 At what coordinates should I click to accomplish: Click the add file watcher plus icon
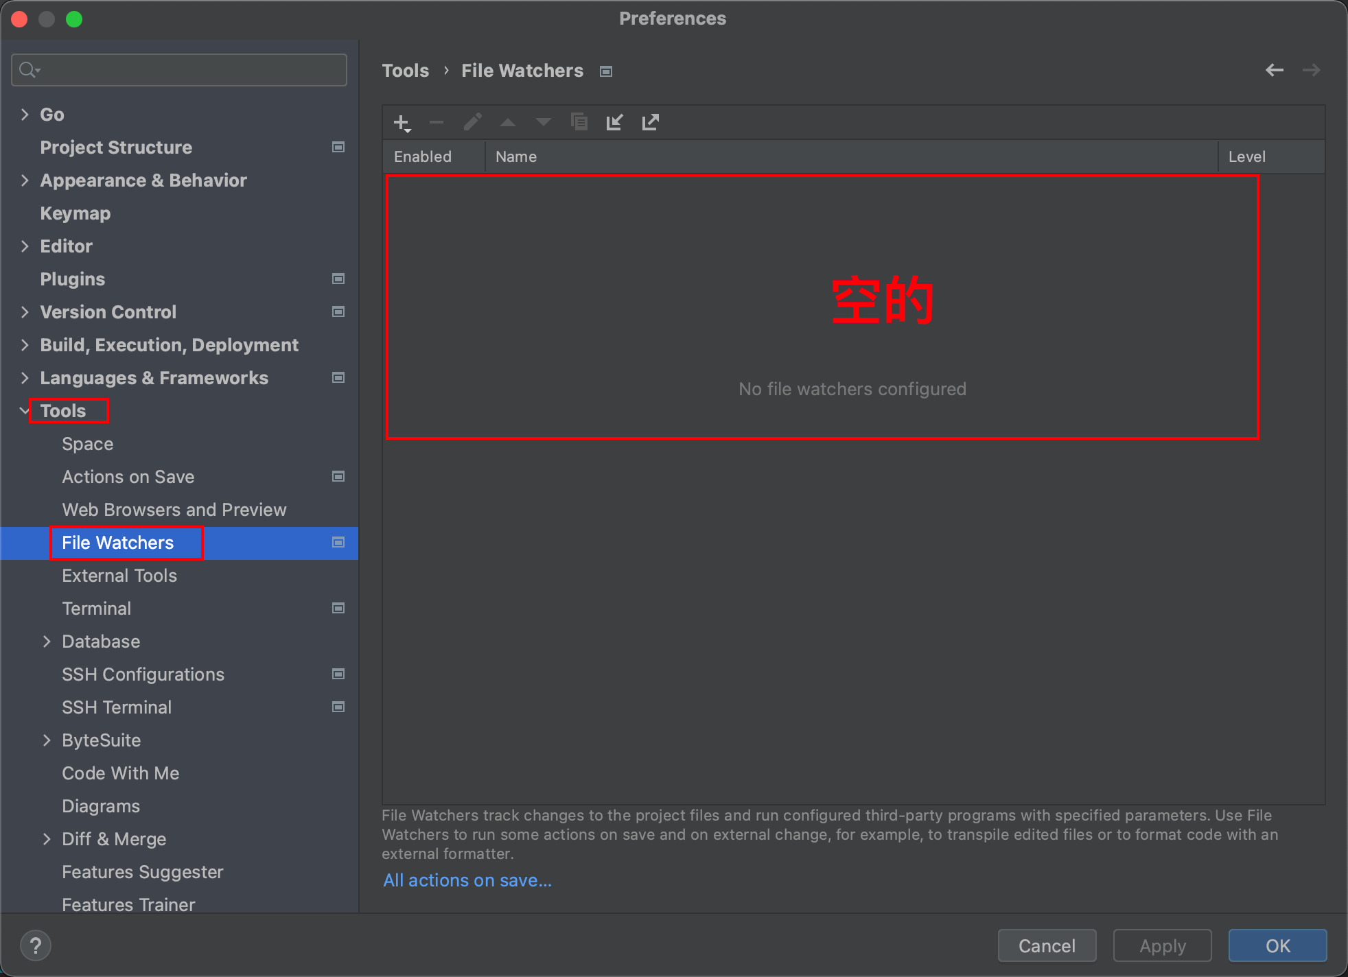pyautogui.click(x=402, y=123)
